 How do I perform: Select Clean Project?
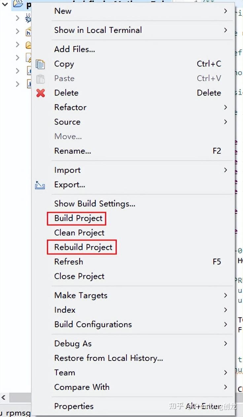click(x=79, y=233)
